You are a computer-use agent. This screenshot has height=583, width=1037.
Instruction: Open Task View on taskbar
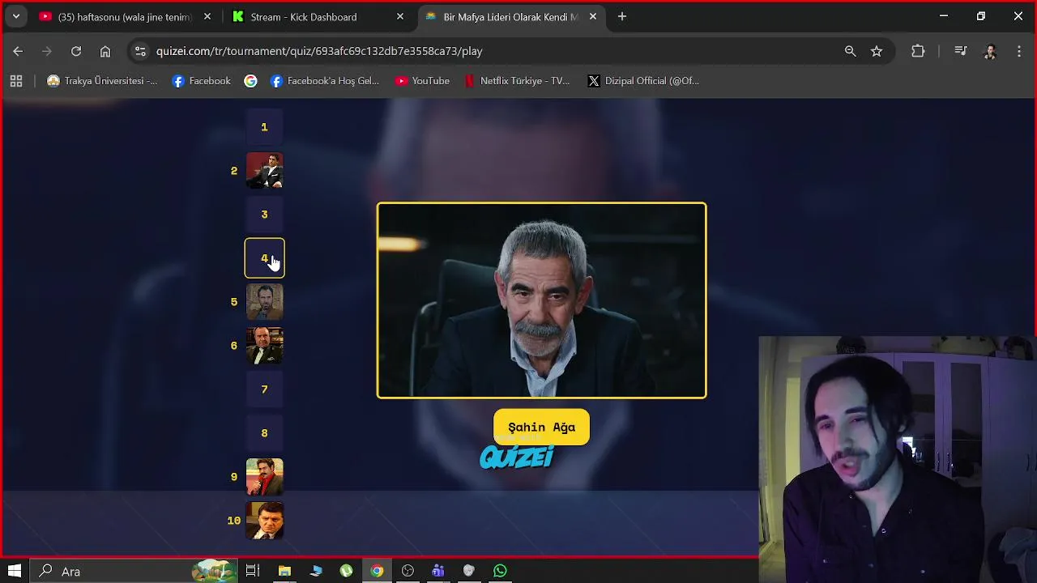(x=253, y=571)
